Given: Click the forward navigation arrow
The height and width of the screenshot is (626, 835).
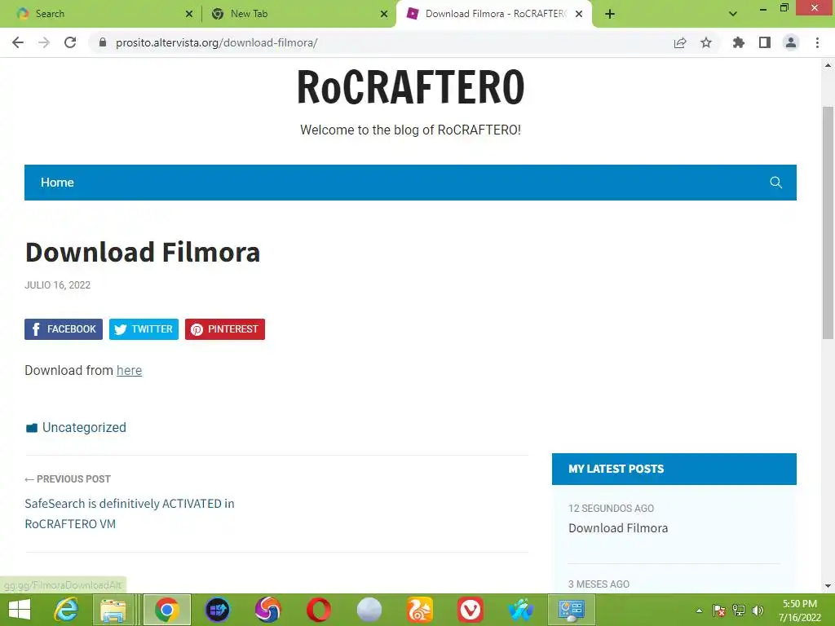Looking at the screenshot, I should point(44,42).
